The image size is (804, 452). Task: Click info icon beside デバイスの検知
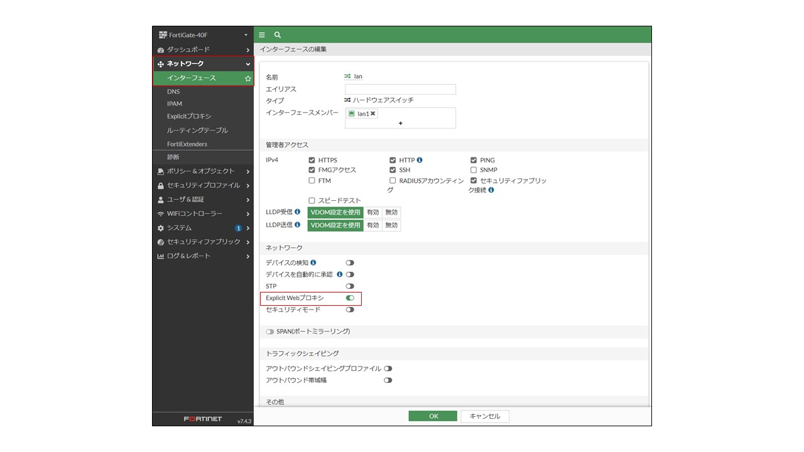point(313,262)
